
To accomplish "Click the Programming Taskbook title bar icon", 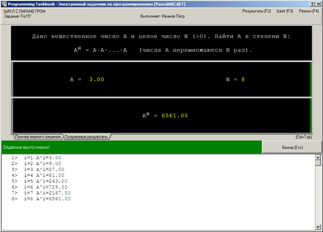I will 4,4.
